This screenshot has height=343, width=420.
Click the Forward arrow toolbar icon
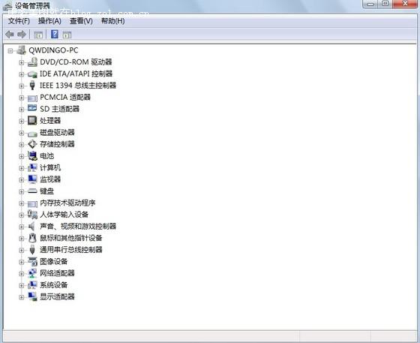(22, 35)
